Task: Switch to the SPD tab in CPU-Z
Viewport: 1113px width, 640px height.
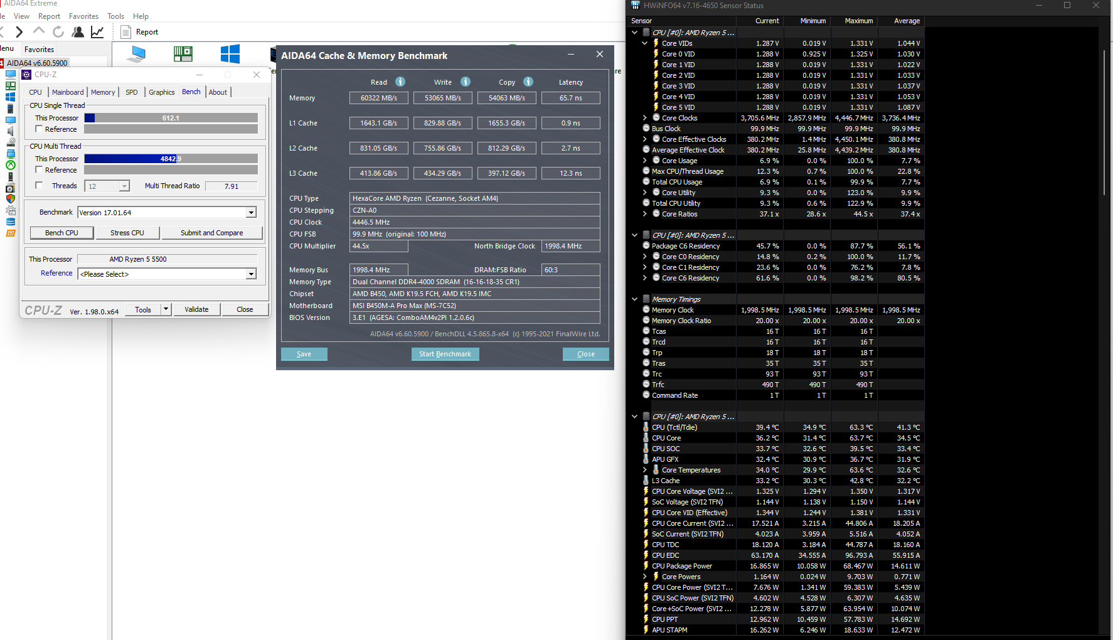Action: tap(131, 92)
